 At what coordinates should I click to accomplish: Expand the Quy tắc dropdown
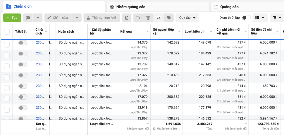(x=187, y=18)
